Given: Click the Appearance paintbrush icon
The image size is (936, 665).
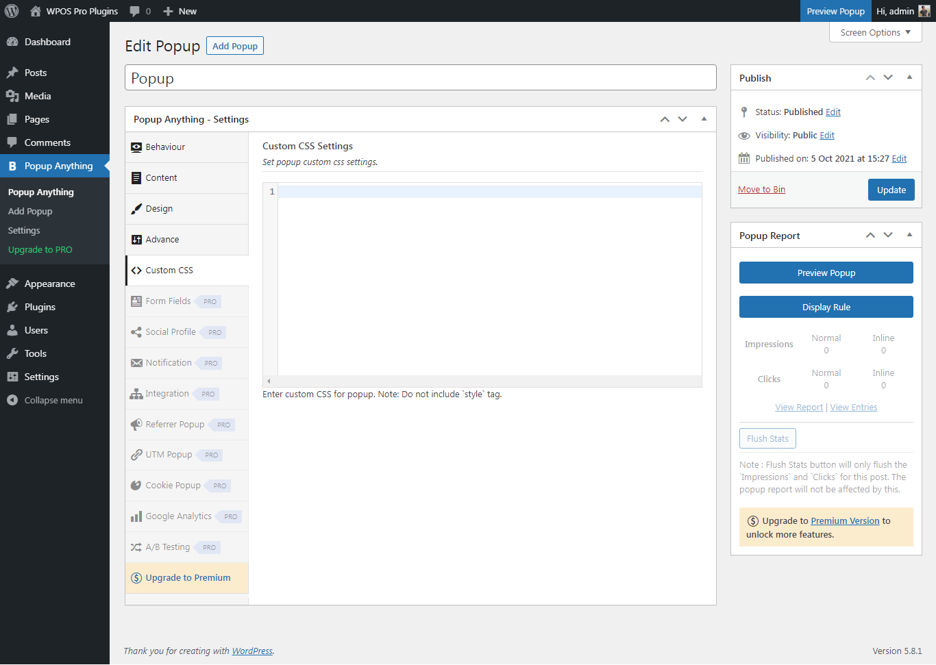Looking at the screenshot, I should click(12, 284).
